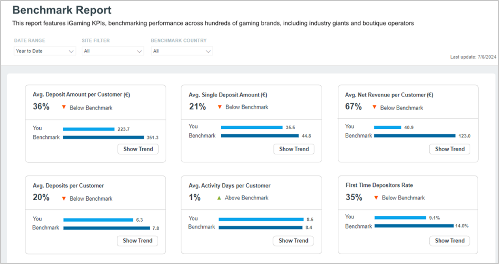
Task: Show Trend for Avg. Single Deposit Amount
Action: (294, 149)
